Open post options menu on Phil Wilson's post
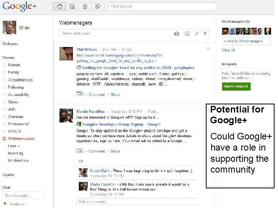Screen dimensions: 278x208 tap(208, 49)
